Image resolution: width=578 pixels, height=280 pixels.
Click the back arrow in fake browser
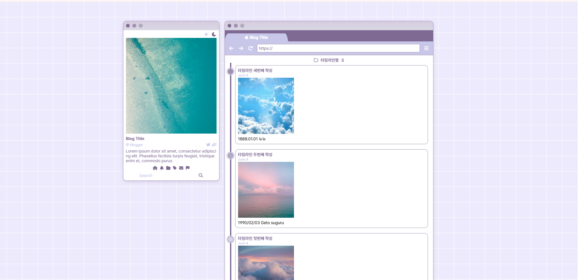coord(231,48)
